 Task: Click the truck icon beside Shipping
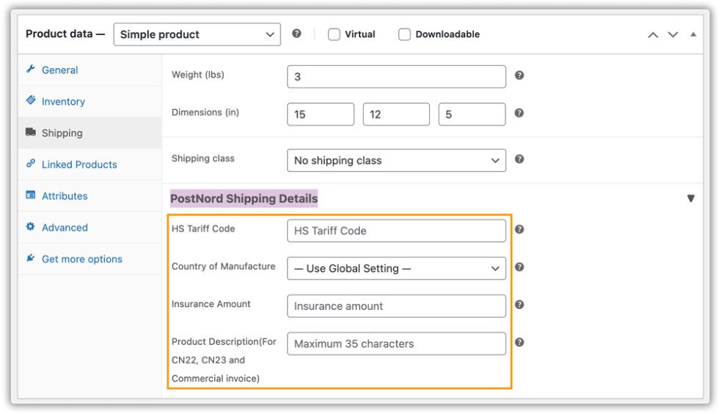[x=31, y=132]
